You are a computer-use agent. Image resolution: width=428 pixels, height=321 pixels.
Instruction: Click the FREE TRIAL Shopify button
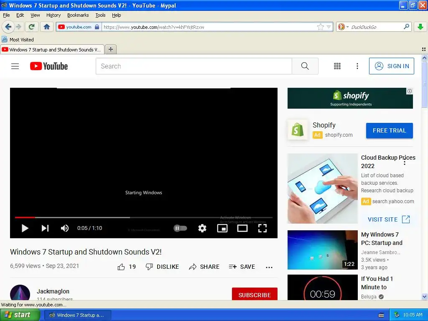[x=389, y=130]
